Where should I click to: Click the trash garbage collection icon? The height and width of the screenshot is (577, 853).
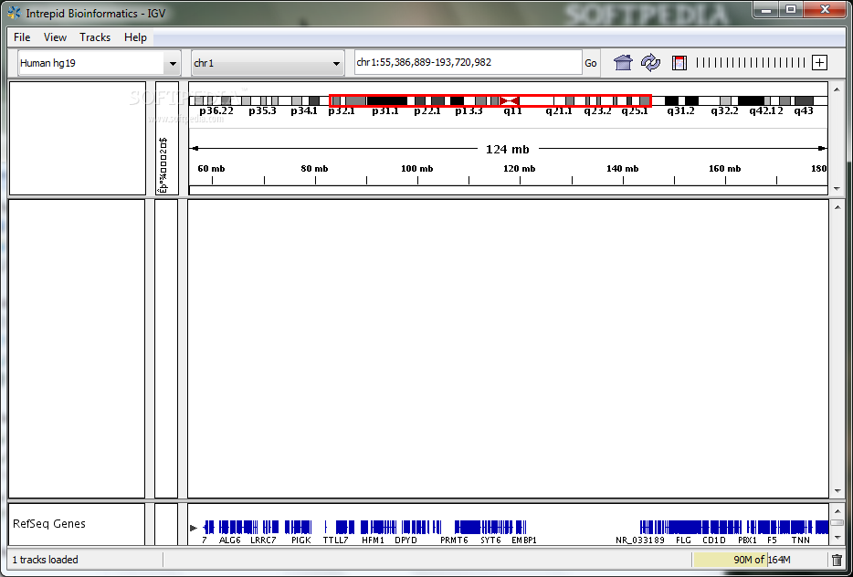point(837,560)
